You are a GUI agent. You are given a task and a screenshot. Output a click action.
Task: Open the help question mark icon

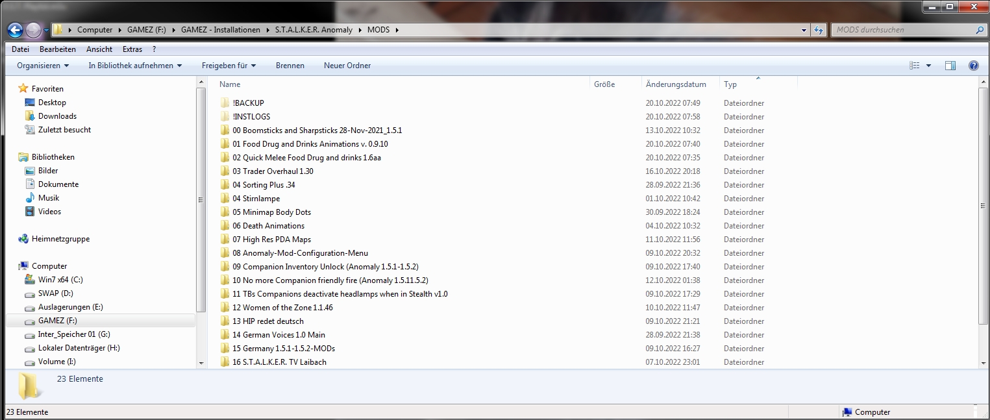tap(973, 66)
